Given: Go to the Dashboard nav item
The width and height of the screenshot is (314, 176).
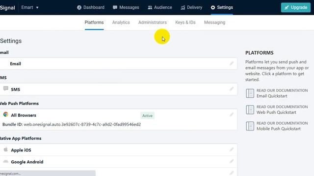Looking at the screenshot, I should point(91,7).
